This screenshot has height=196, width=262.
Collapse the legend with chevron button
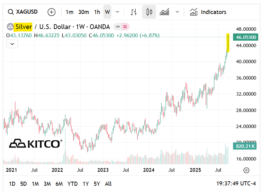tap(12, 44)
